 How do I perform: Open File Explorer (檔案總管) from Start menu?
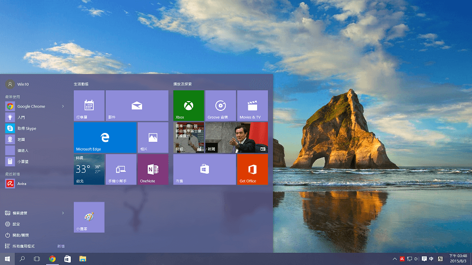point(16,213)
